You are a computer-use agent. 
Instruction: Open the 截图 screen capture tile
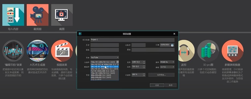62,15
